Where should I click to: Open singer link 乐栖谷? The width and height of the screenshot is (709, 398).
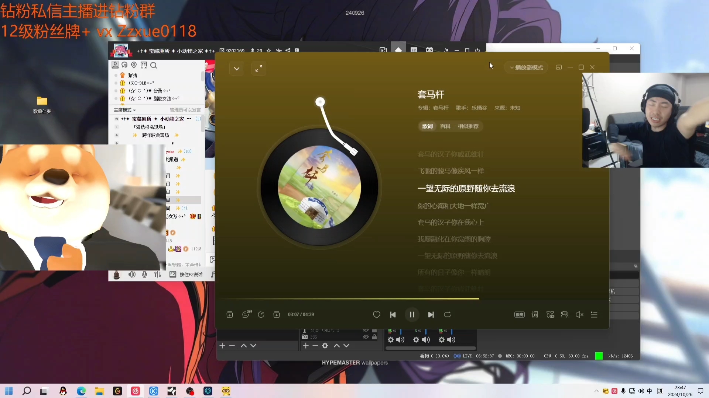479,108
